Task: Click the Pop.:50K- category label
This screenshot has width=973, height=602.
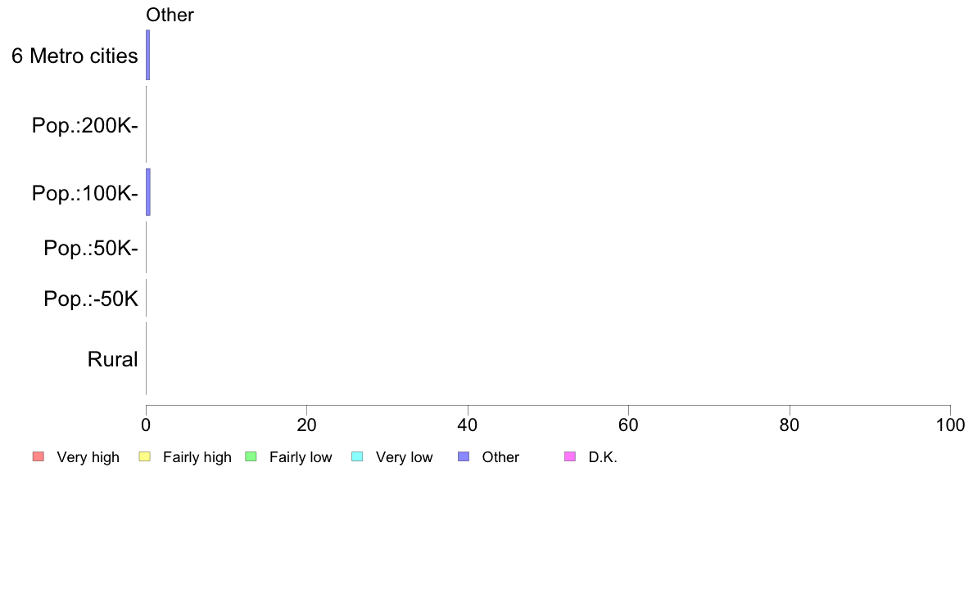Action: [x=91, y=248]
